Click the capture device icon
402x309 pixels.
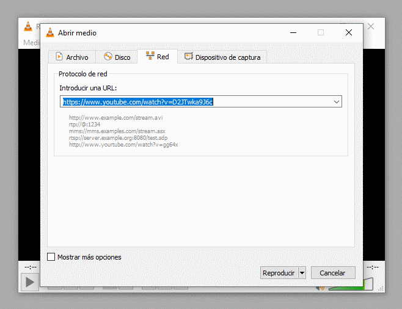[189, 56]
